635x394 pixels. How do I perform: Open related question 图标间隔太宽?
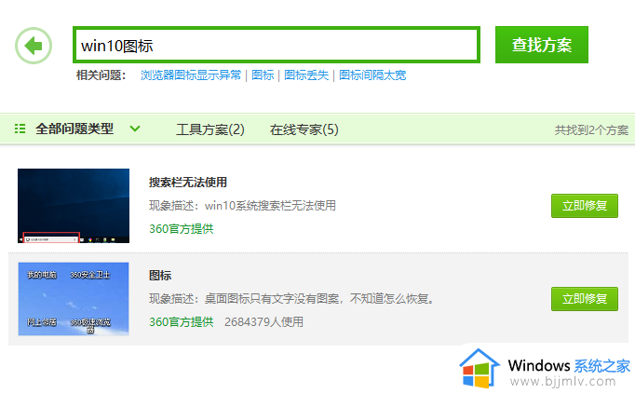372,75
